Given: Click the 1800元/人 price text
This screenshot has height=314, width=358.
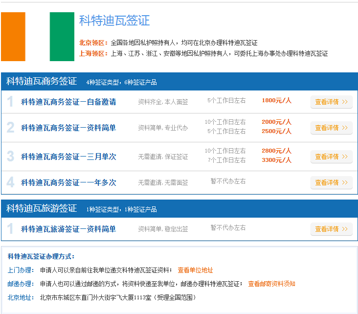Looking at the screenshot, I should 276,100.
